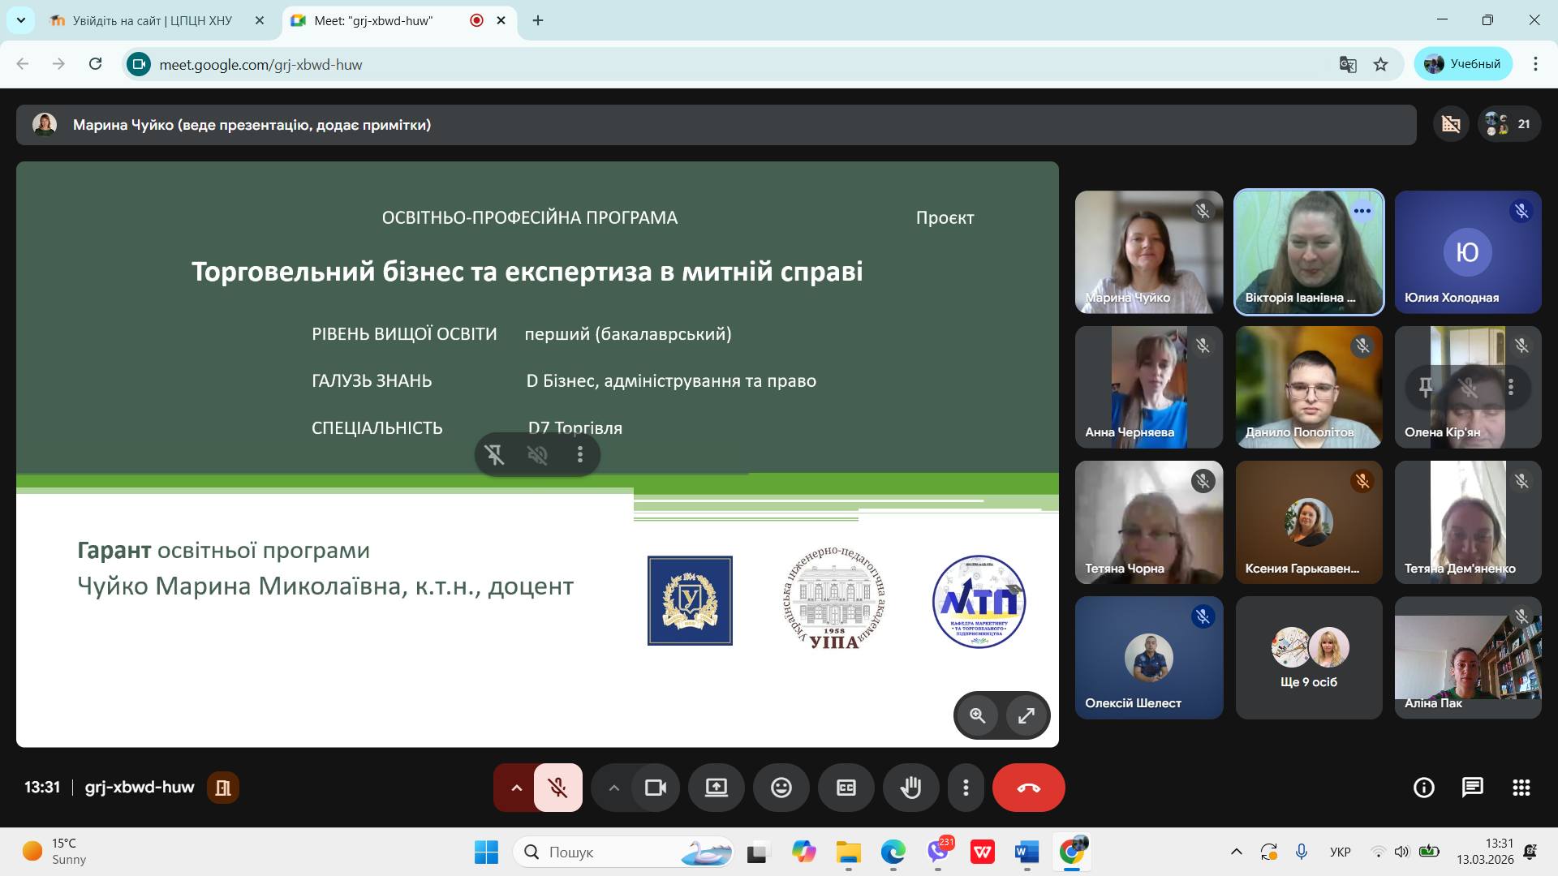Open the meeting details info icon
Image resolution: width=1558 pixels, height=876 pixels.
click(1423, 788)
